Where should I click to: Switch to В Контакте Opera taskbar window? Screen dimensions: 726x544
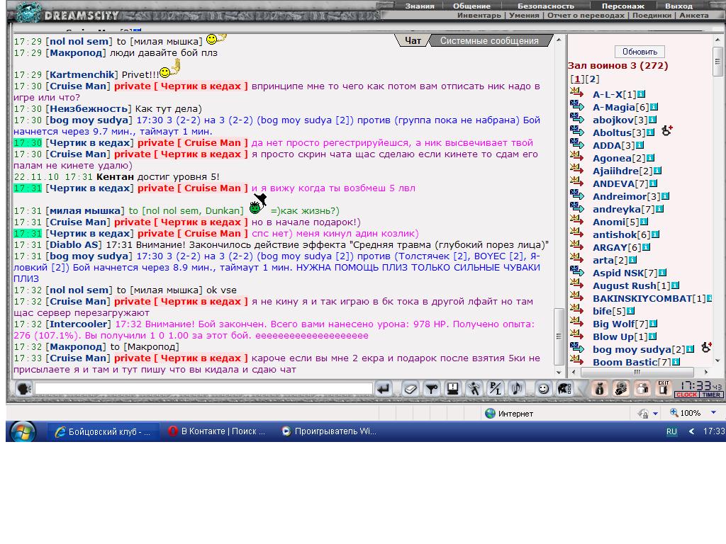pos(217,431)
